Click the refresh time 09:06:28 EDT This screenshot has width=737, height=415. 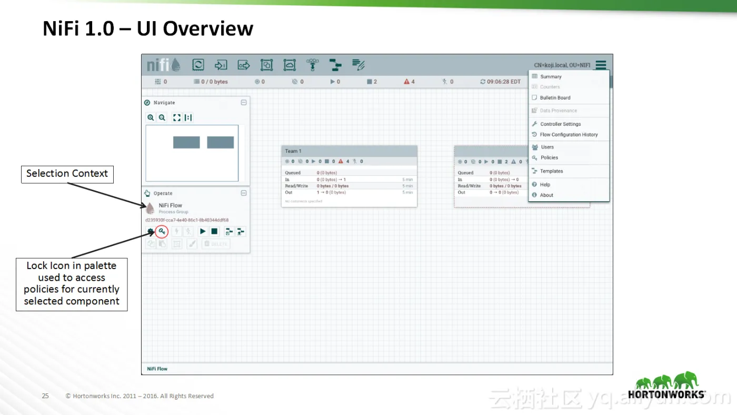point(500,82)
